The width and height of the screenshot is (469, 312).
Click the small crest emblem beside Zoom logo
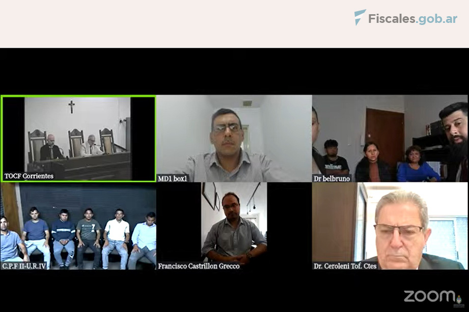click(x=459, y=300)
